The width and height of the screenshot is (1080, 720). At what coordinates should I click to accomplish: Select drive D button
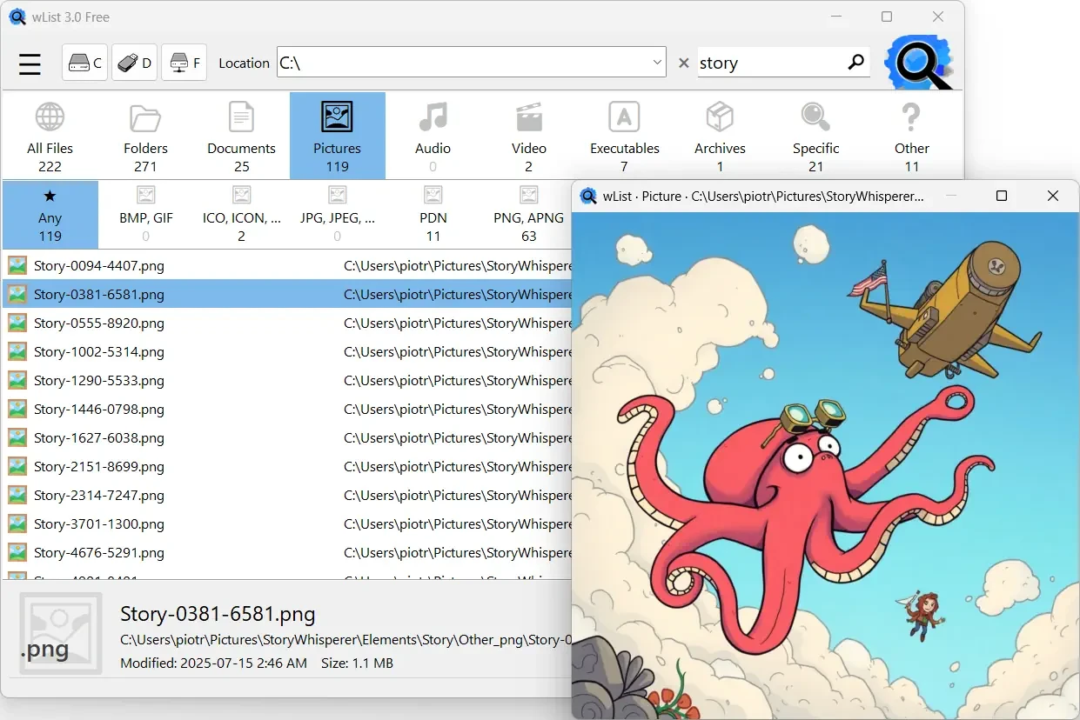click(134, 63)
